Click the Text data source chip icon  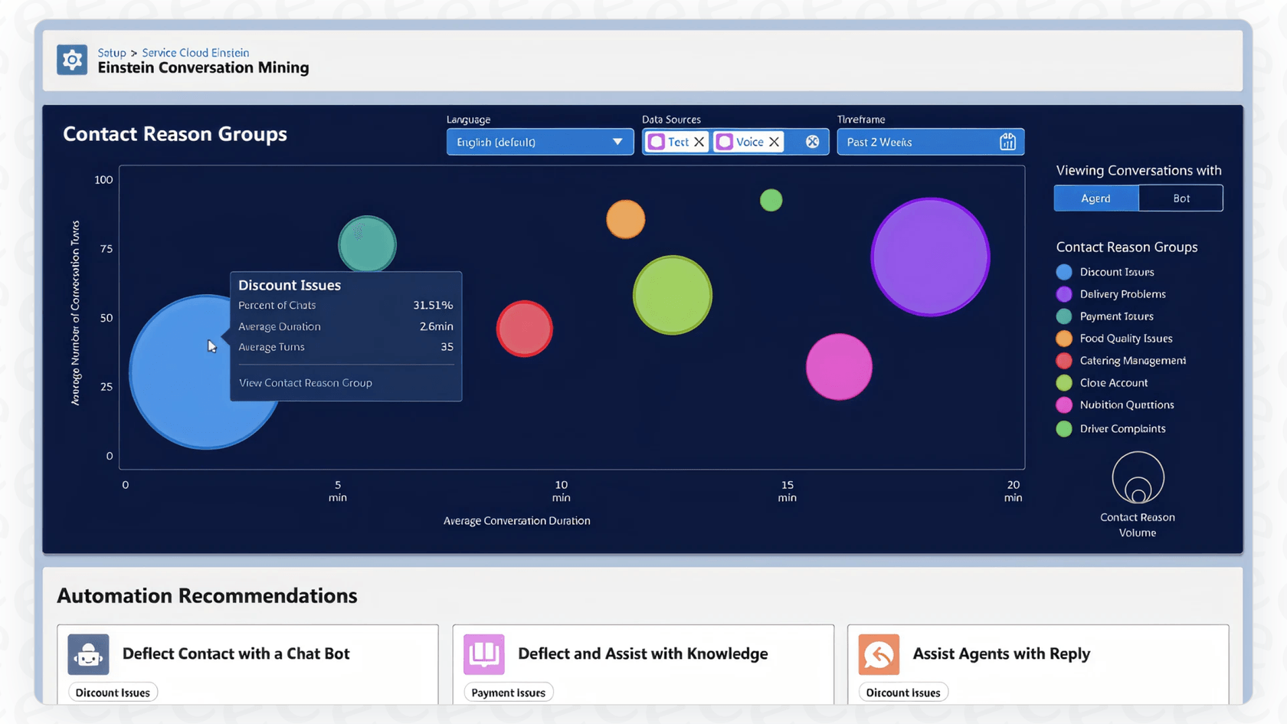(657, 142)
